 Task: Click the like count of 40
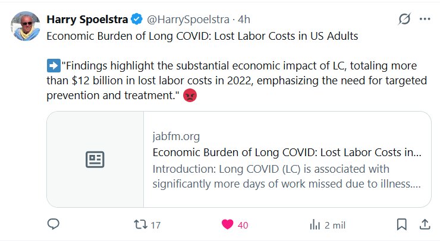point(243,225)
